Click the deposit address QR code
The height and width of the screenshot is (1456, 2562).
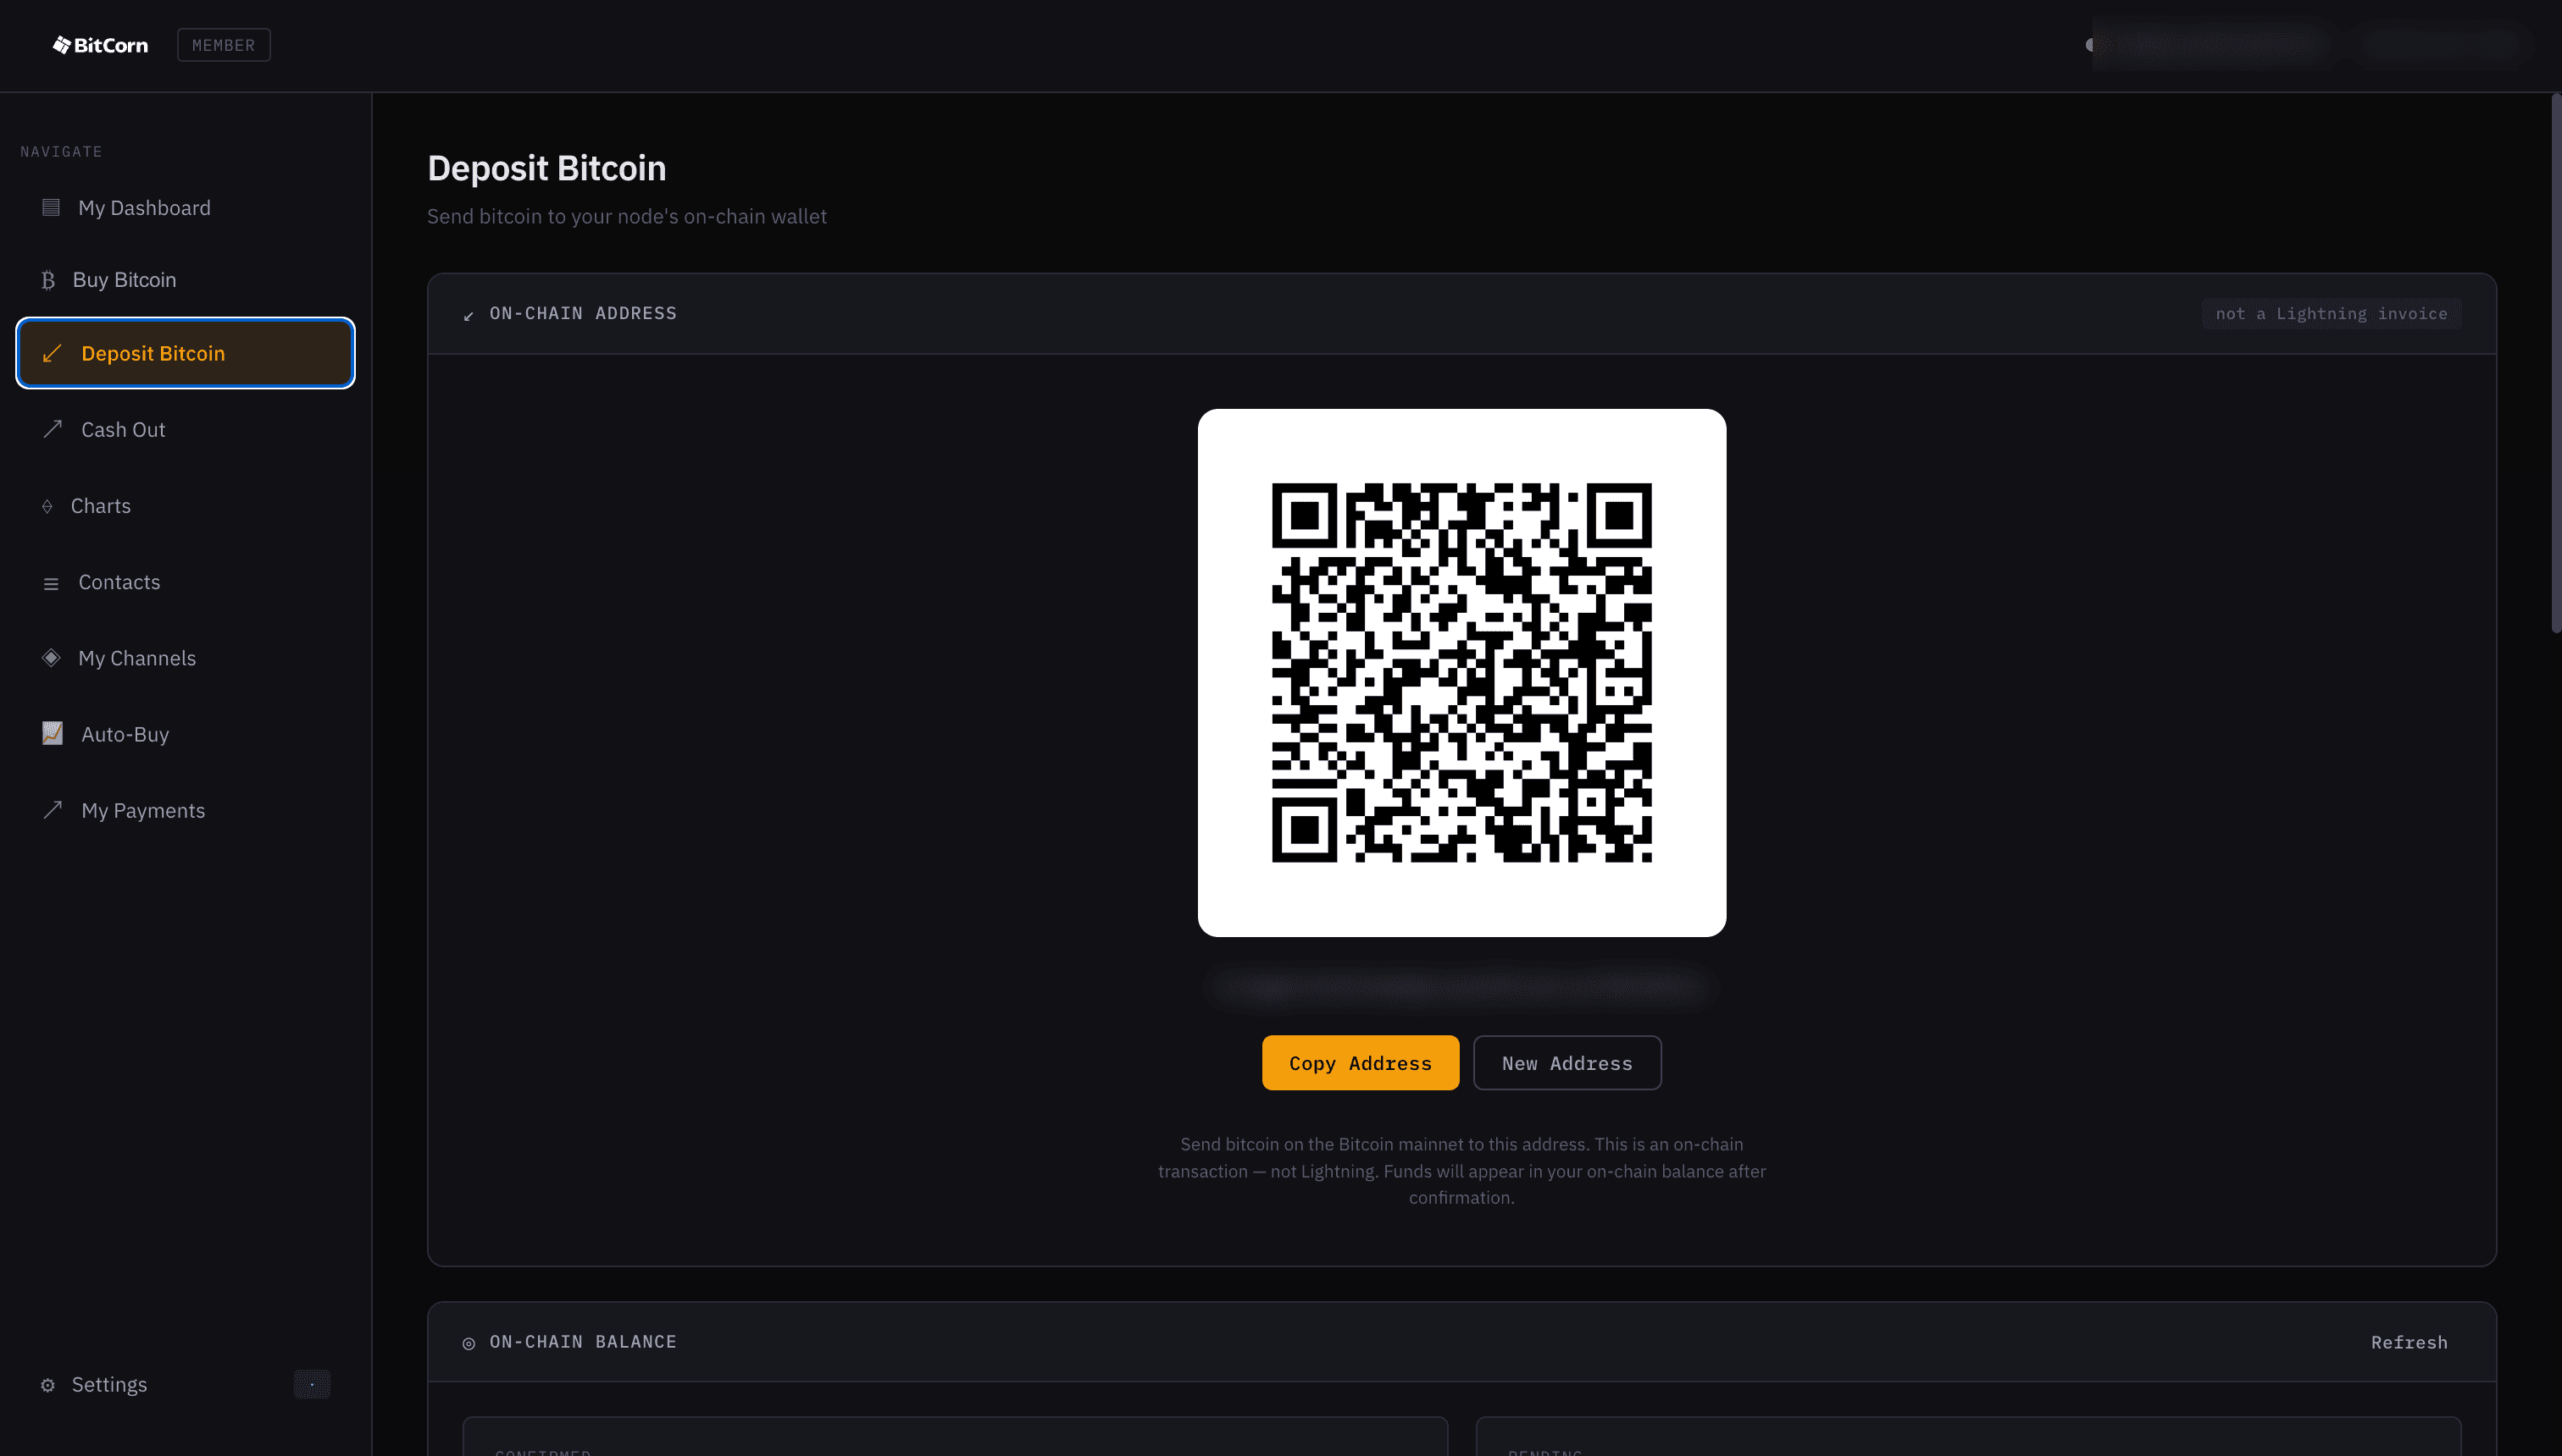pos(1461,673)
